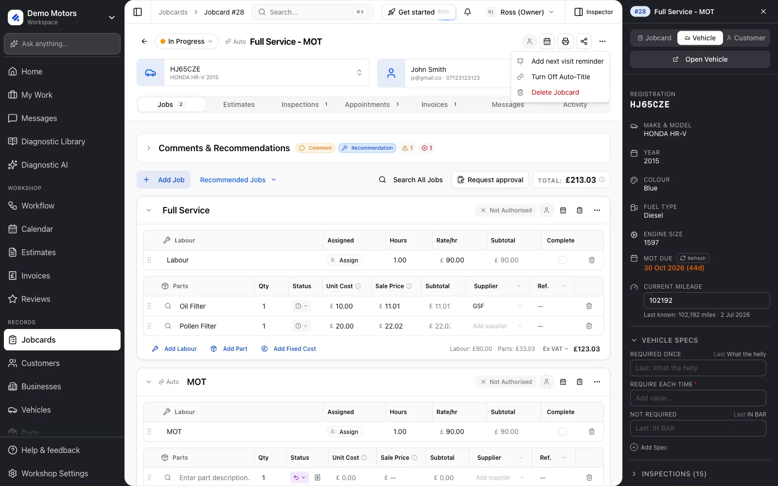This screenshot has width=778, height=486.
Task: Open the notifications bell
Action: pyautogui.click(x=467, y=12)
